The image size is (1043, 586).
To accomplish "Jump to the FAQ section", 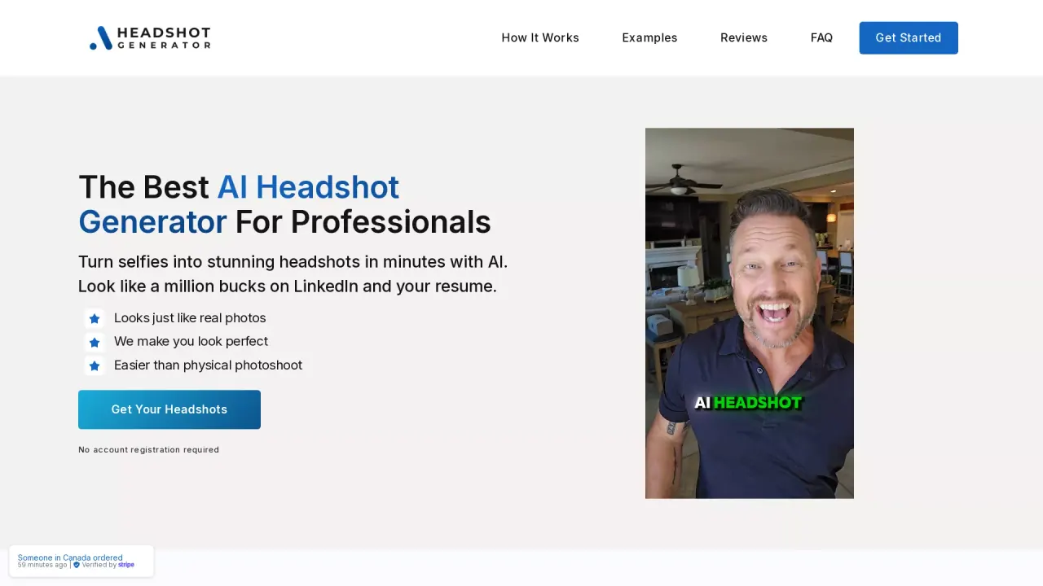I will click(x=821, y=37).
